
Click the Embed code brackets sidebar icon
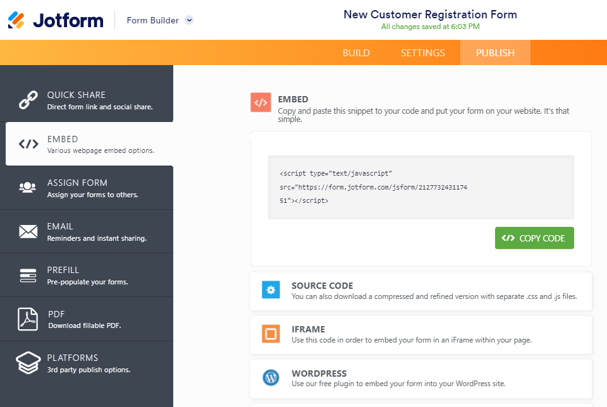28,144
